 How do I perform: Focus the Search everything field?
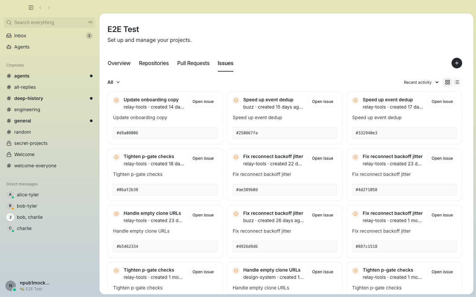tap(49, 22)
